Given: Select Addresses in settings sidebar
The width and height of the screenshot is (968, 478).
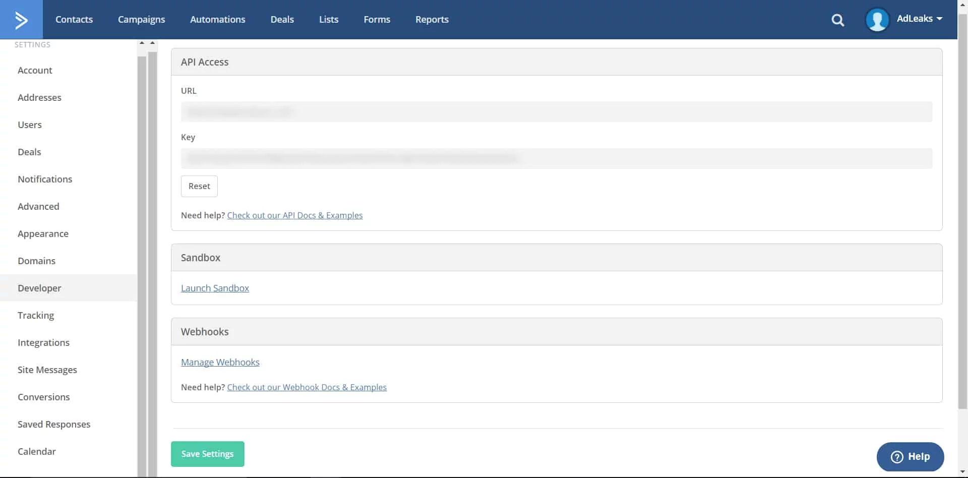Looking at the screenshot, I should [69, 97].
